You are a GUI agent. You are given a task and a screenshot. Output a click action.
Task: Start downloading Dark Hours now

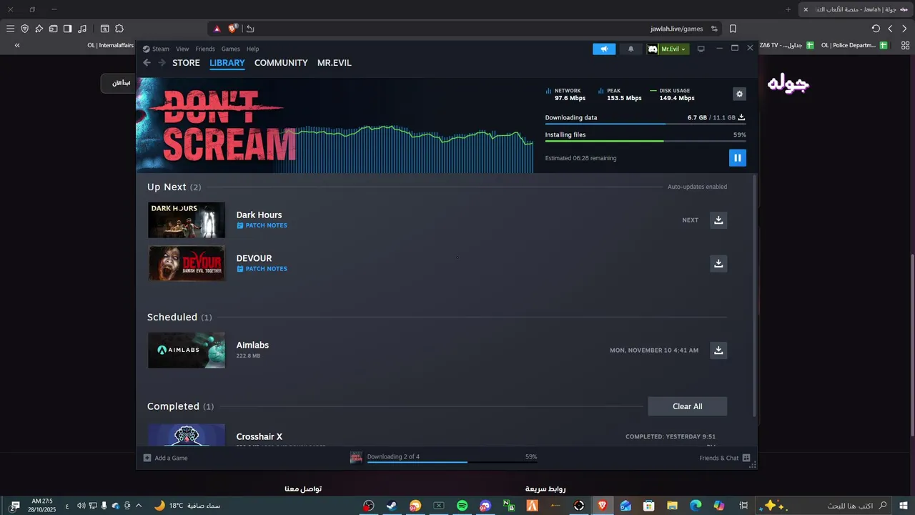pos(718,220)
